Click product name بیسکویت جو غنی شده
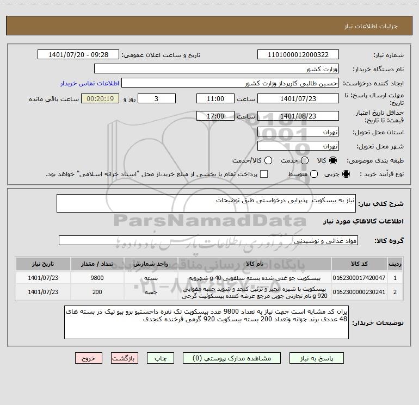Screen dimensions: 419x405 pyautogui.click(x=255, y=278)
